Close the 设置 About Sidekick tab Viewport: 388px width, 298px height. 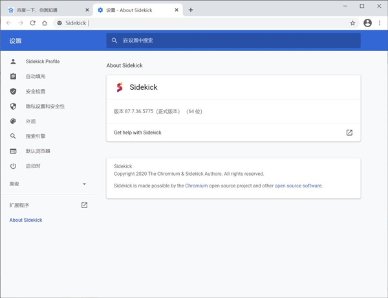tap(178, 10)
